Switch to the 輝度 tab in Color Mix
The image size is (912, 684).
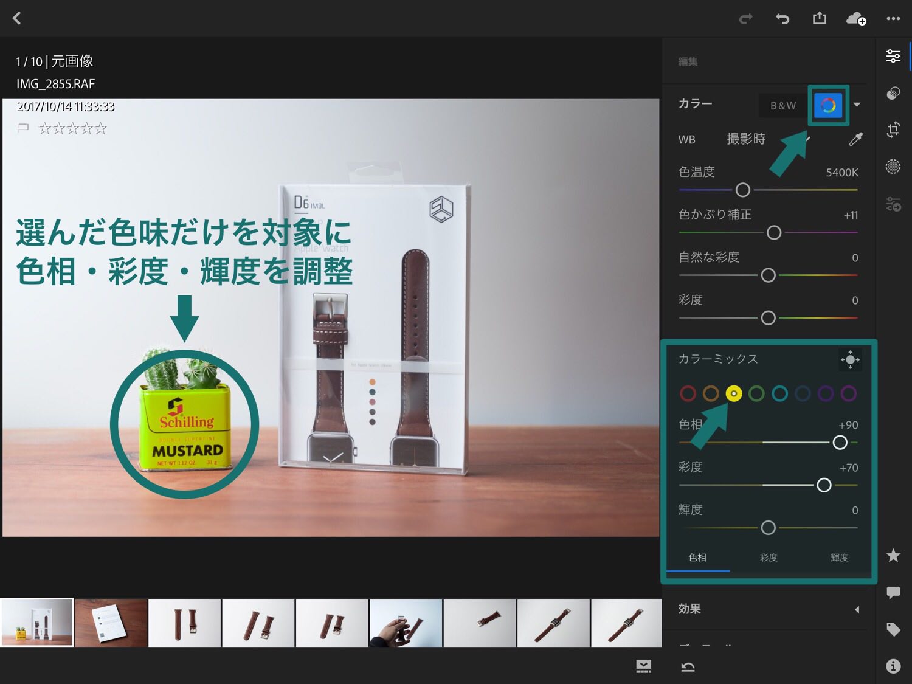click(839, 558)
